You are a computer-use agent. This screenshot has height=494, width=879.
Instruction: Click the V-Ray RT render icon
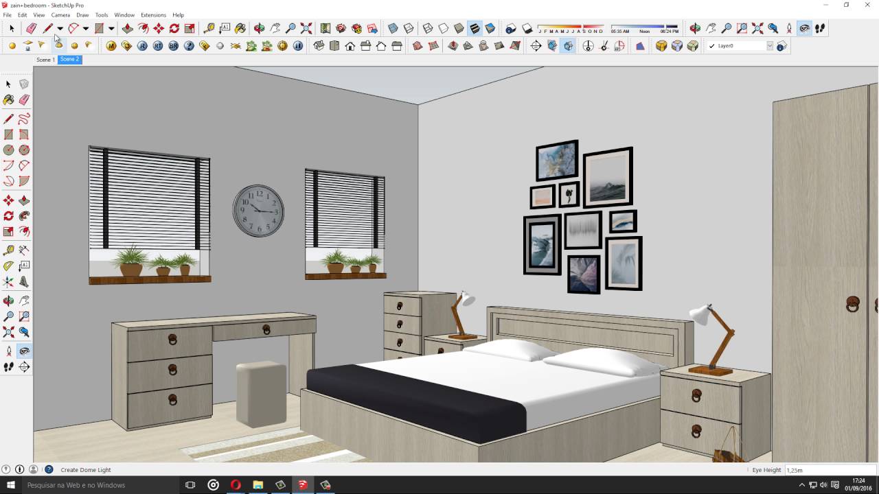tap(158, 46)
